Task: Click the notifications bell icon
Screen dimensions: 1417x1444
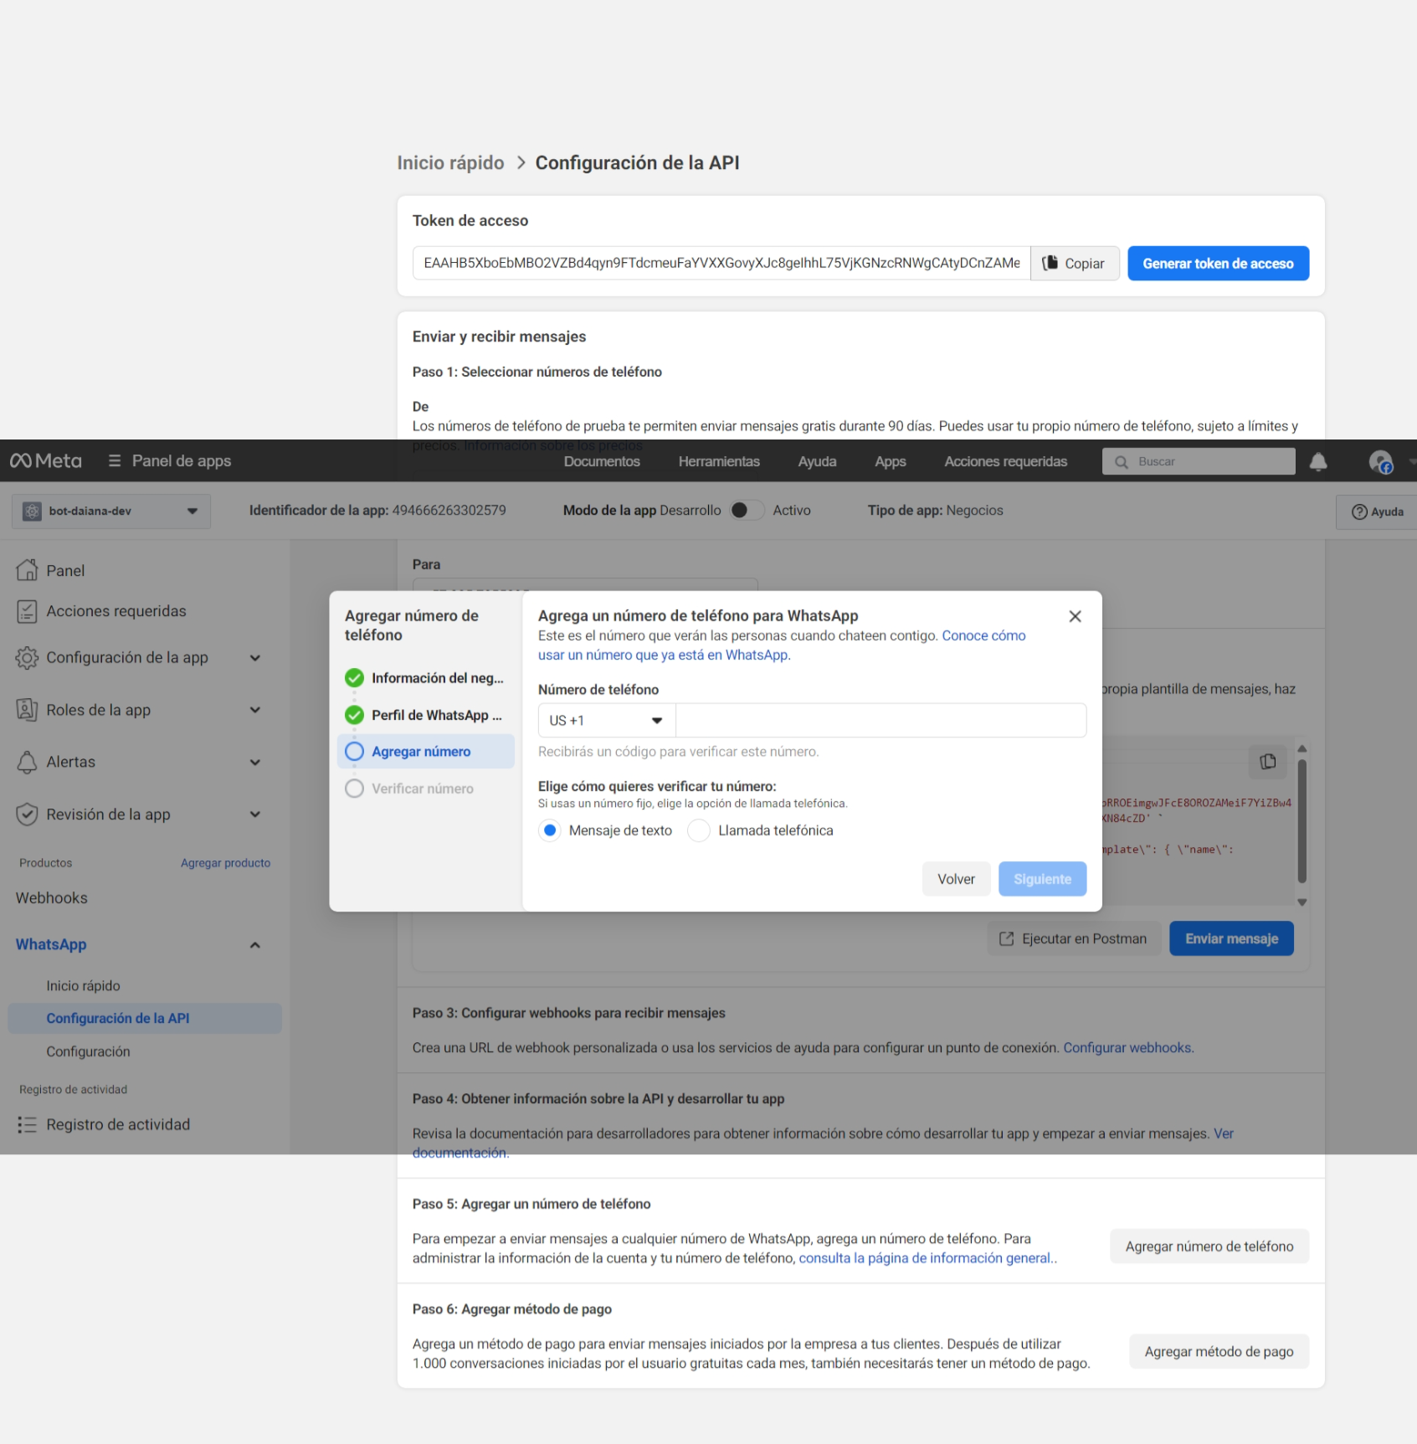Action: [x=1318, y=461]
